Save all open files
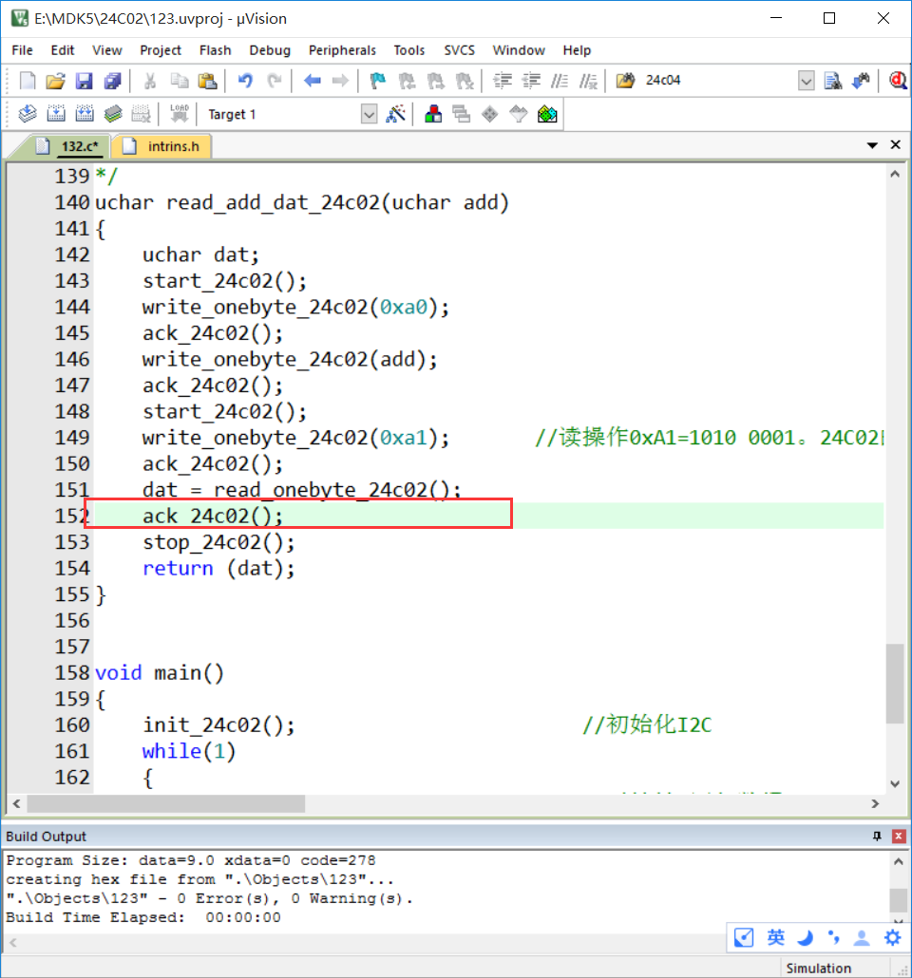 click(x=110, y=80)
